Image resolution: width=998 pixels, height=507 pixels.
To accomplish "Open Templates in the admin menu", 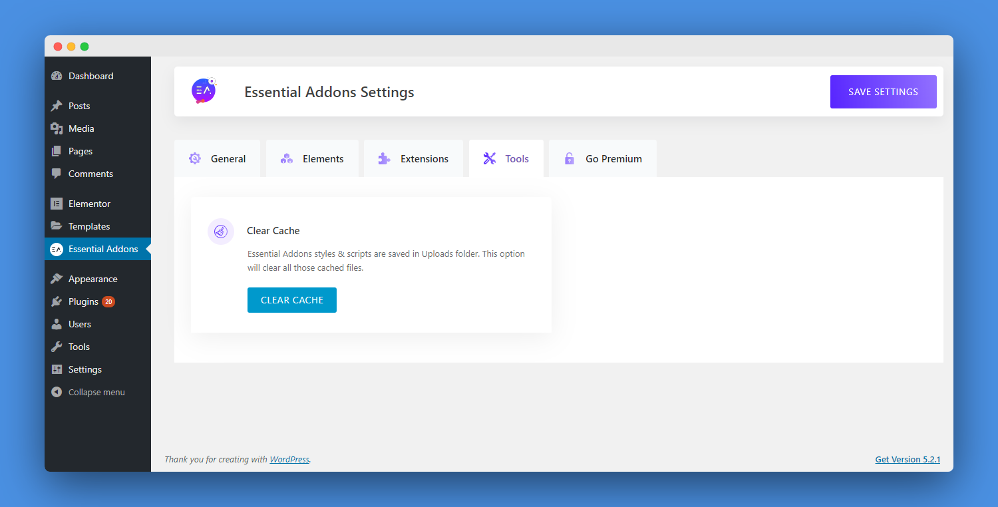I will [x=98, y=226].
